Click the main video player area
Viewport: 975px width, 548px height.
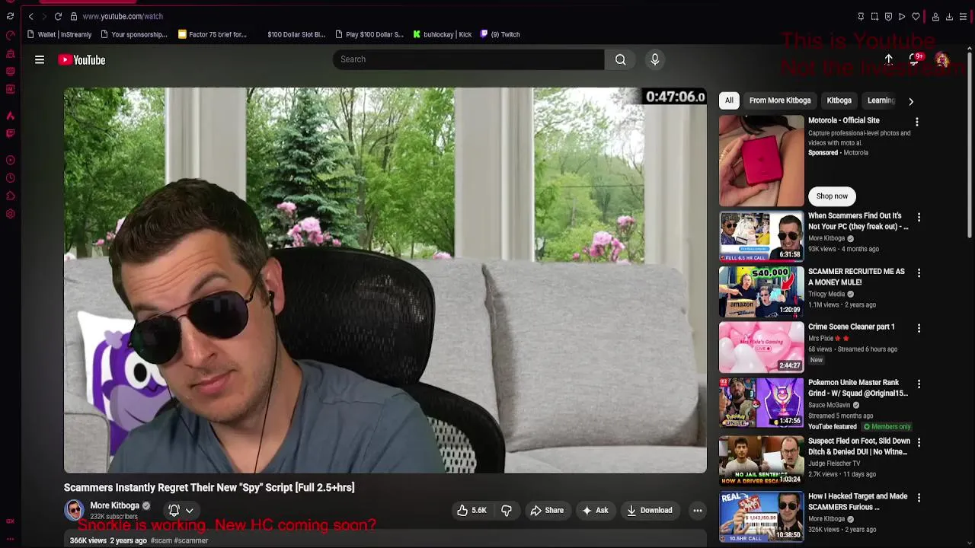385,280
